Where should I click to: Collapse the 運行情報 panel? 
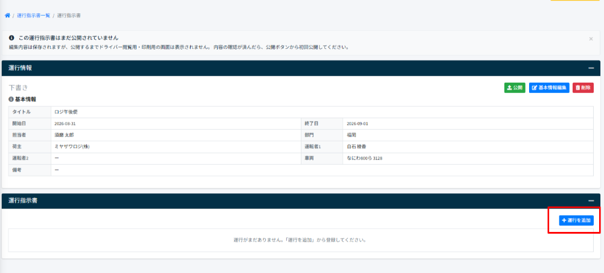coord(591,68)
